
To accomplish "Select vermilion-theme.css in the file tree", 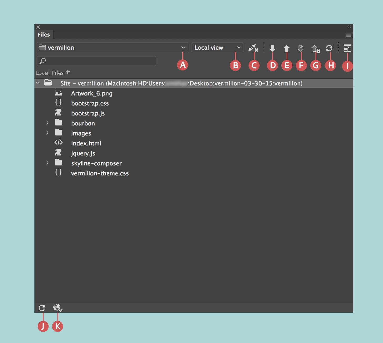I will point(100,173).
